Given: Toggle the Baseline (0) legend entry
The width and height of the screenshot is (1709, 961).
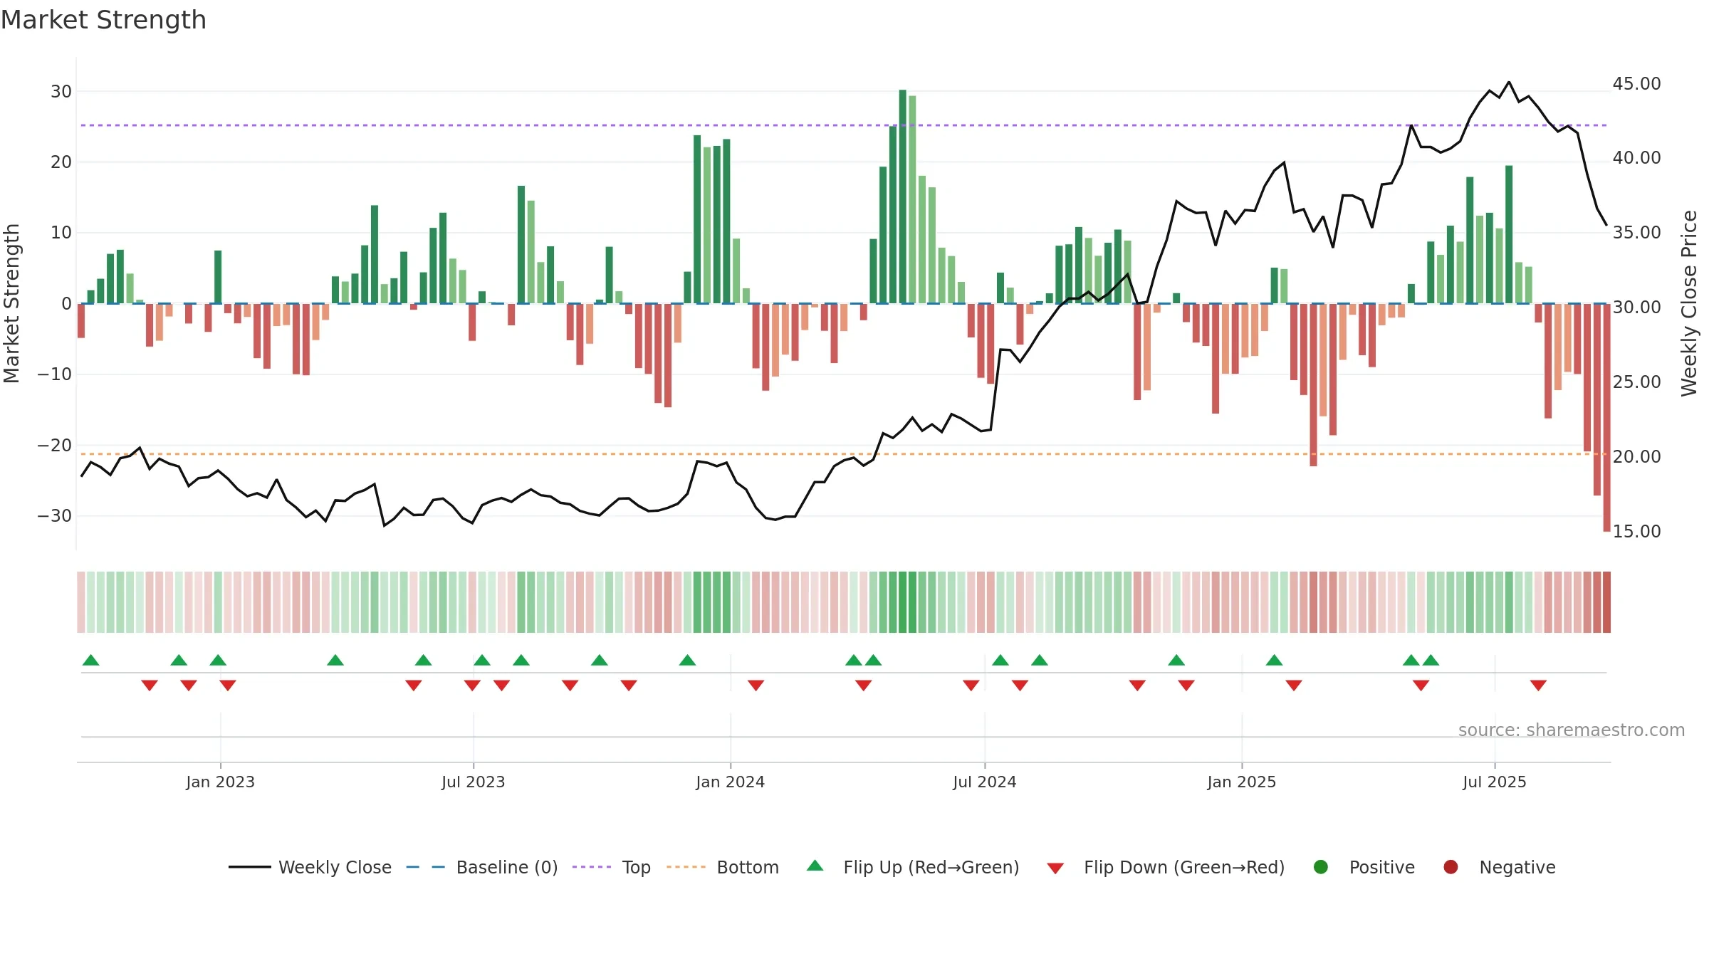Looking at the screenshot, I should pos(482,867).
